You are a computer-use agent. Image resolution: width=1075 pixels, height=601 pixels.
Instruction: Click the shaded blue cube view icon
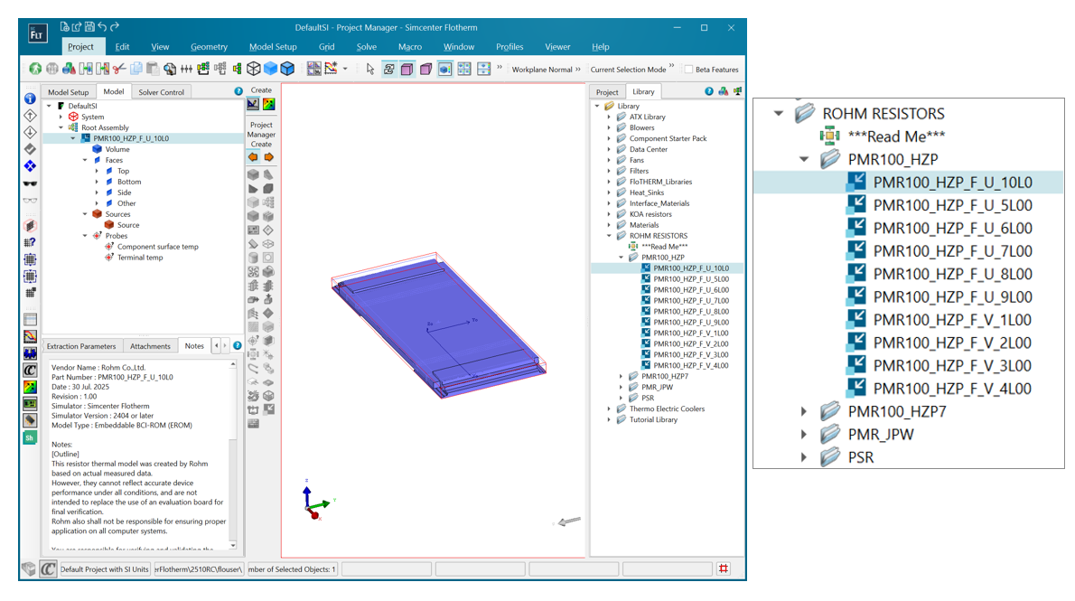pos(270,68)
